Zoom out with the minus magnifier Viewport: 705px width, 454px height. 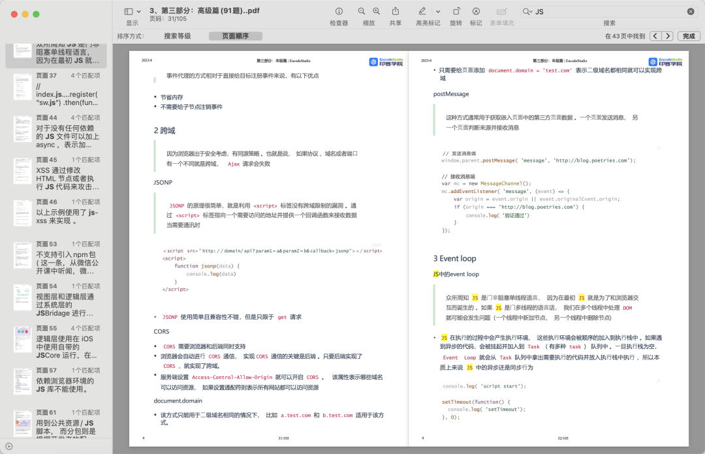tap(362, 11)
